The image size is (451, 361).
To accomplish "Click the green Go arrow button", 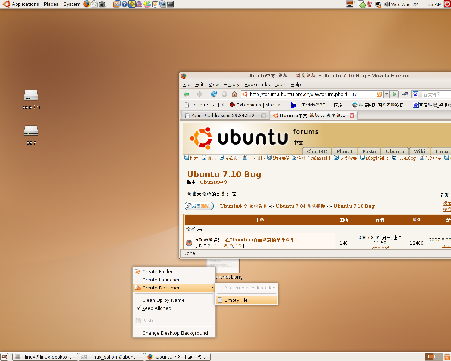I will pos(395,94).
